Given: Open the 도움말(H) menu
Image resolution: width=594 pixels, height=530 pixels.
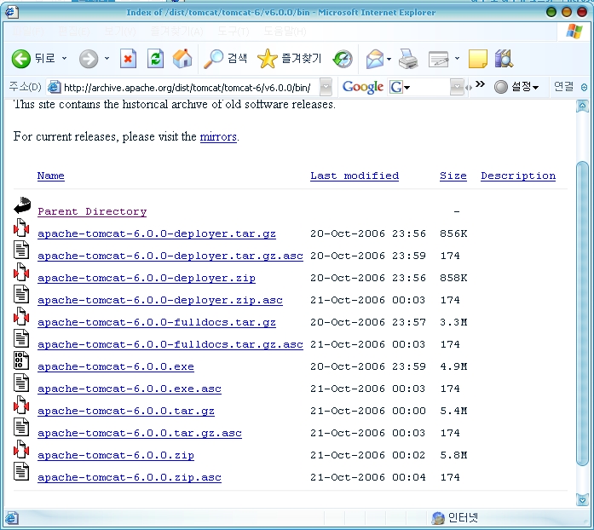Looking at the screenshot, I should coord(285,31).
